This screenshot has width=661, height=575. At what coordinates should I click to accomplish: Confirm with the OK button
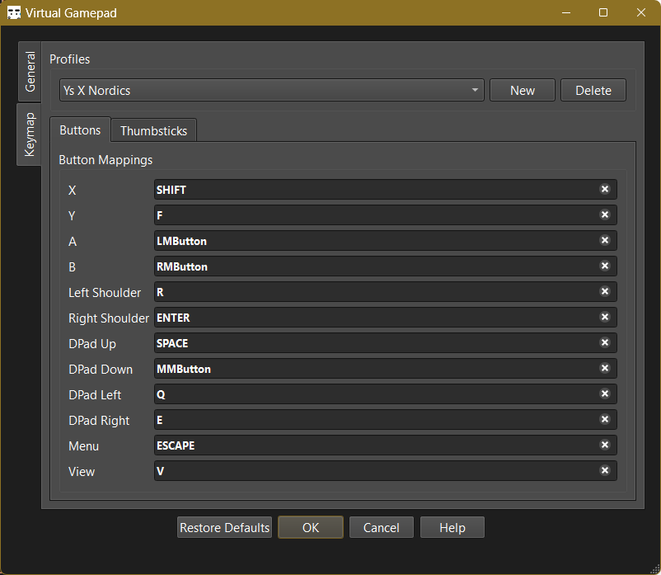tap(311, 527)
